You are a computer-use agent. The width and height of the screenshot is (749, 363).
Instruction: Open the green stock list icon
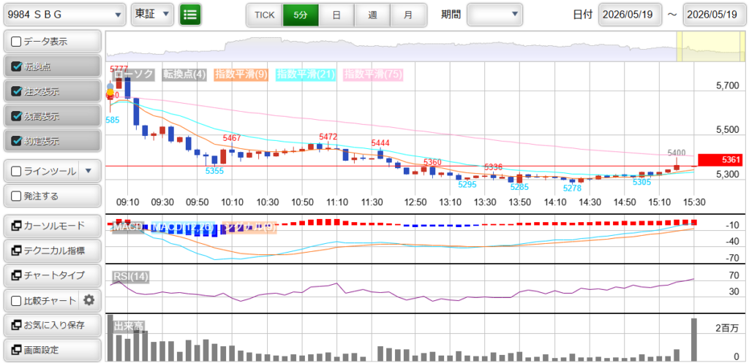pos(190,15)
